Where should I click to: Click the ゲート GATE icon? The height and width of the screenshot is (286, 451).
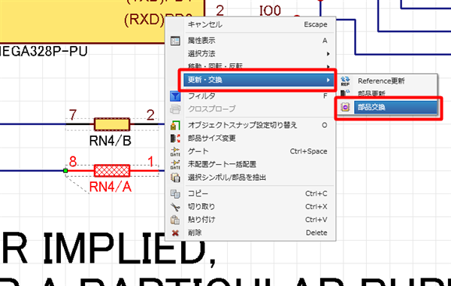point(175,151)
